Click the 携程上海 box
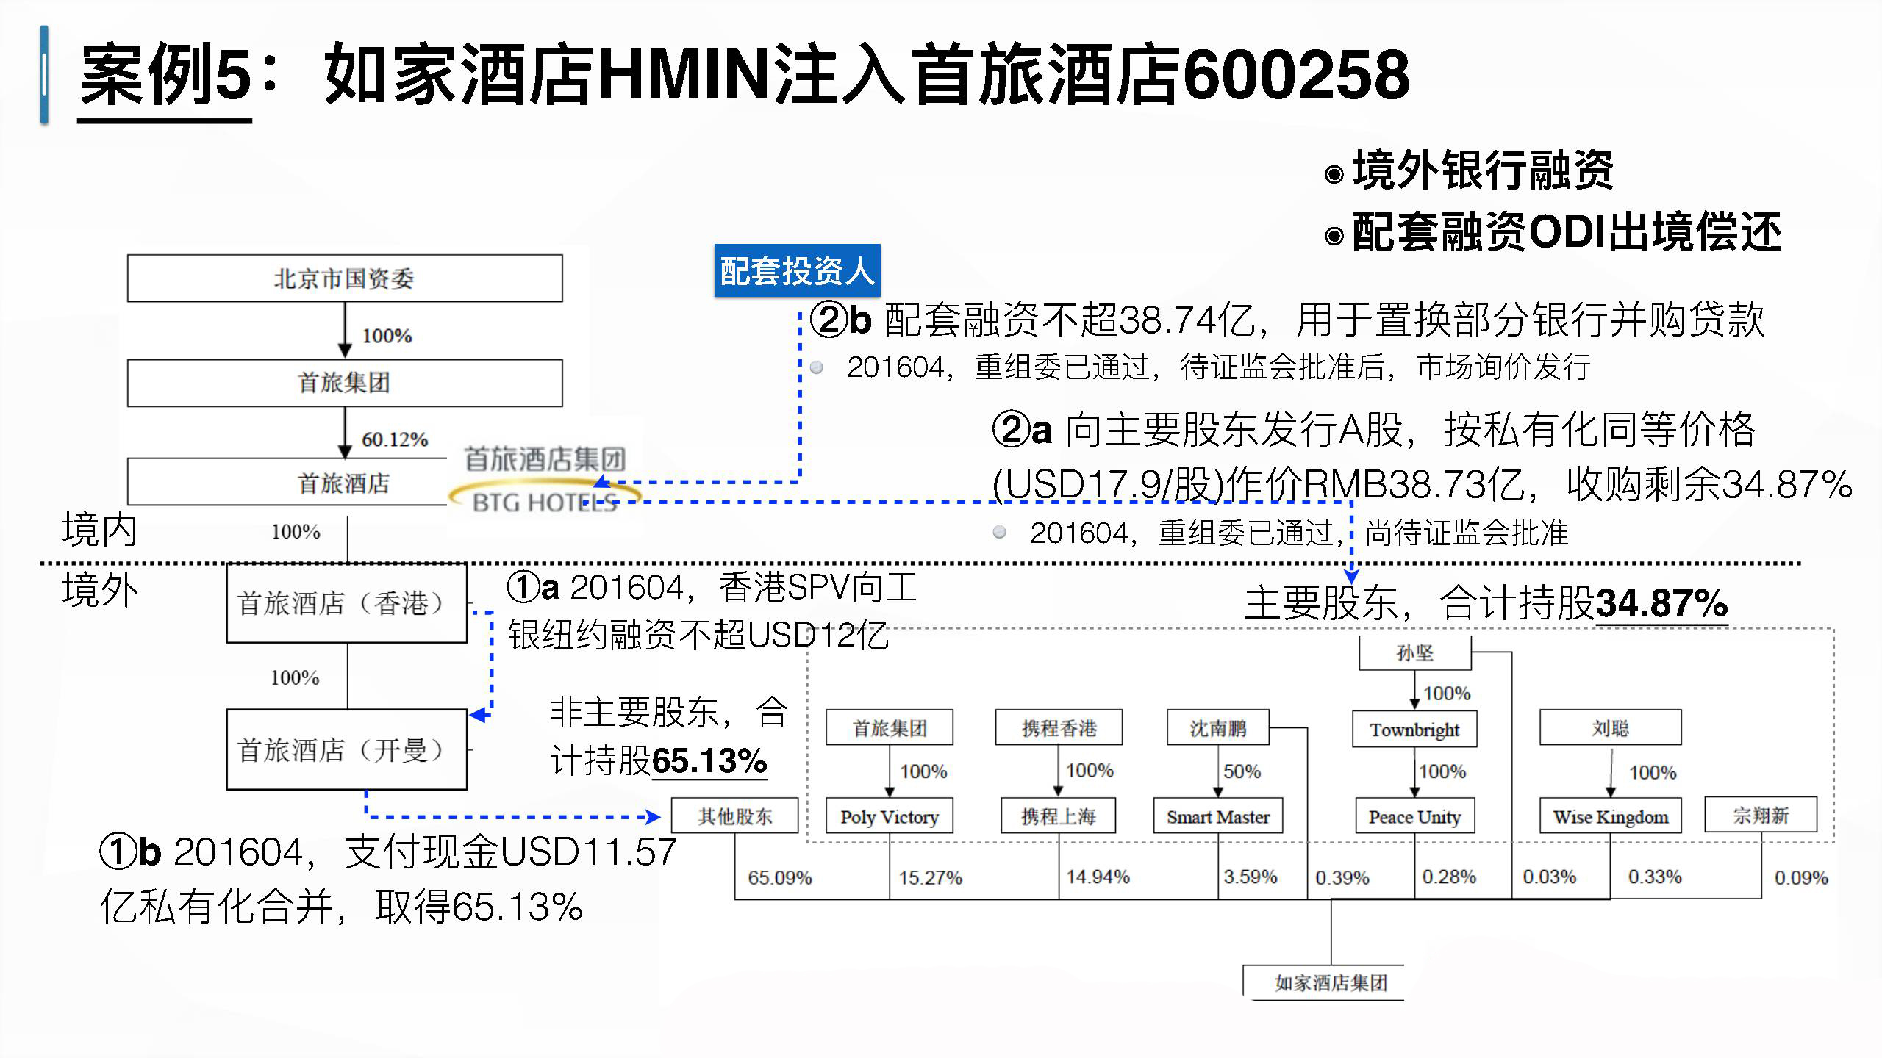Screen dimensions: 1882x1058 tap(1059, 816)
